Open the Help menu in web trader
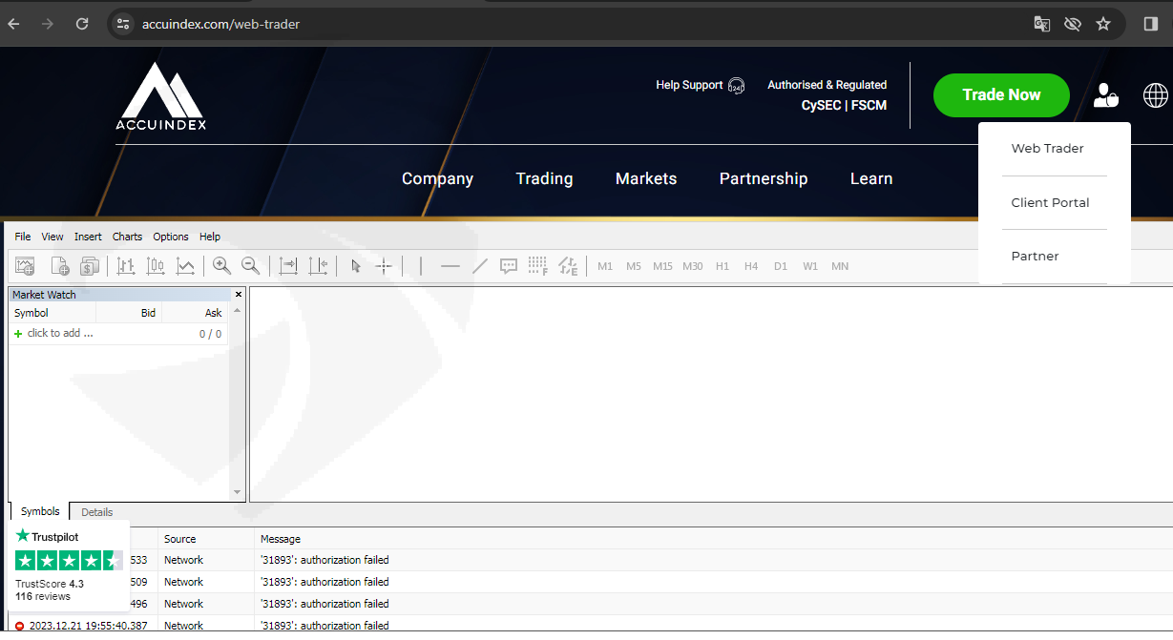Viewport: 1173px width, 640px height. point(210,237)
